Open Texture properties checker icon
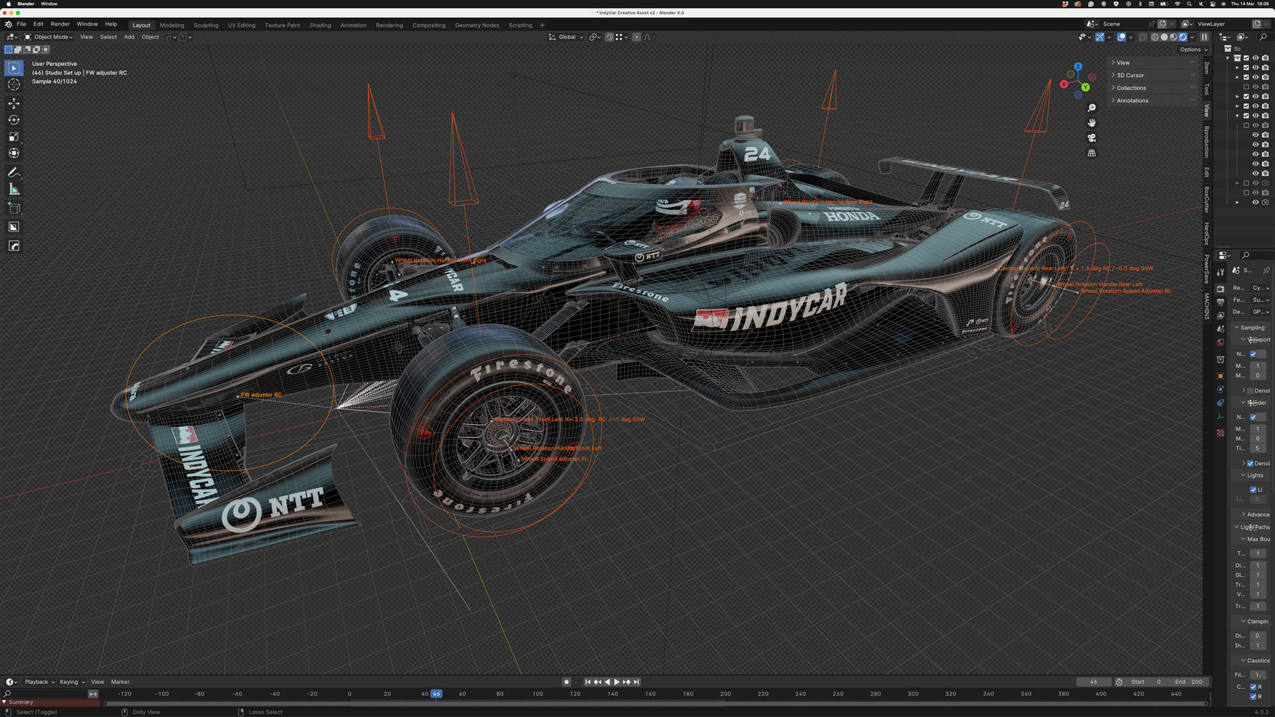 point(1221,433)
